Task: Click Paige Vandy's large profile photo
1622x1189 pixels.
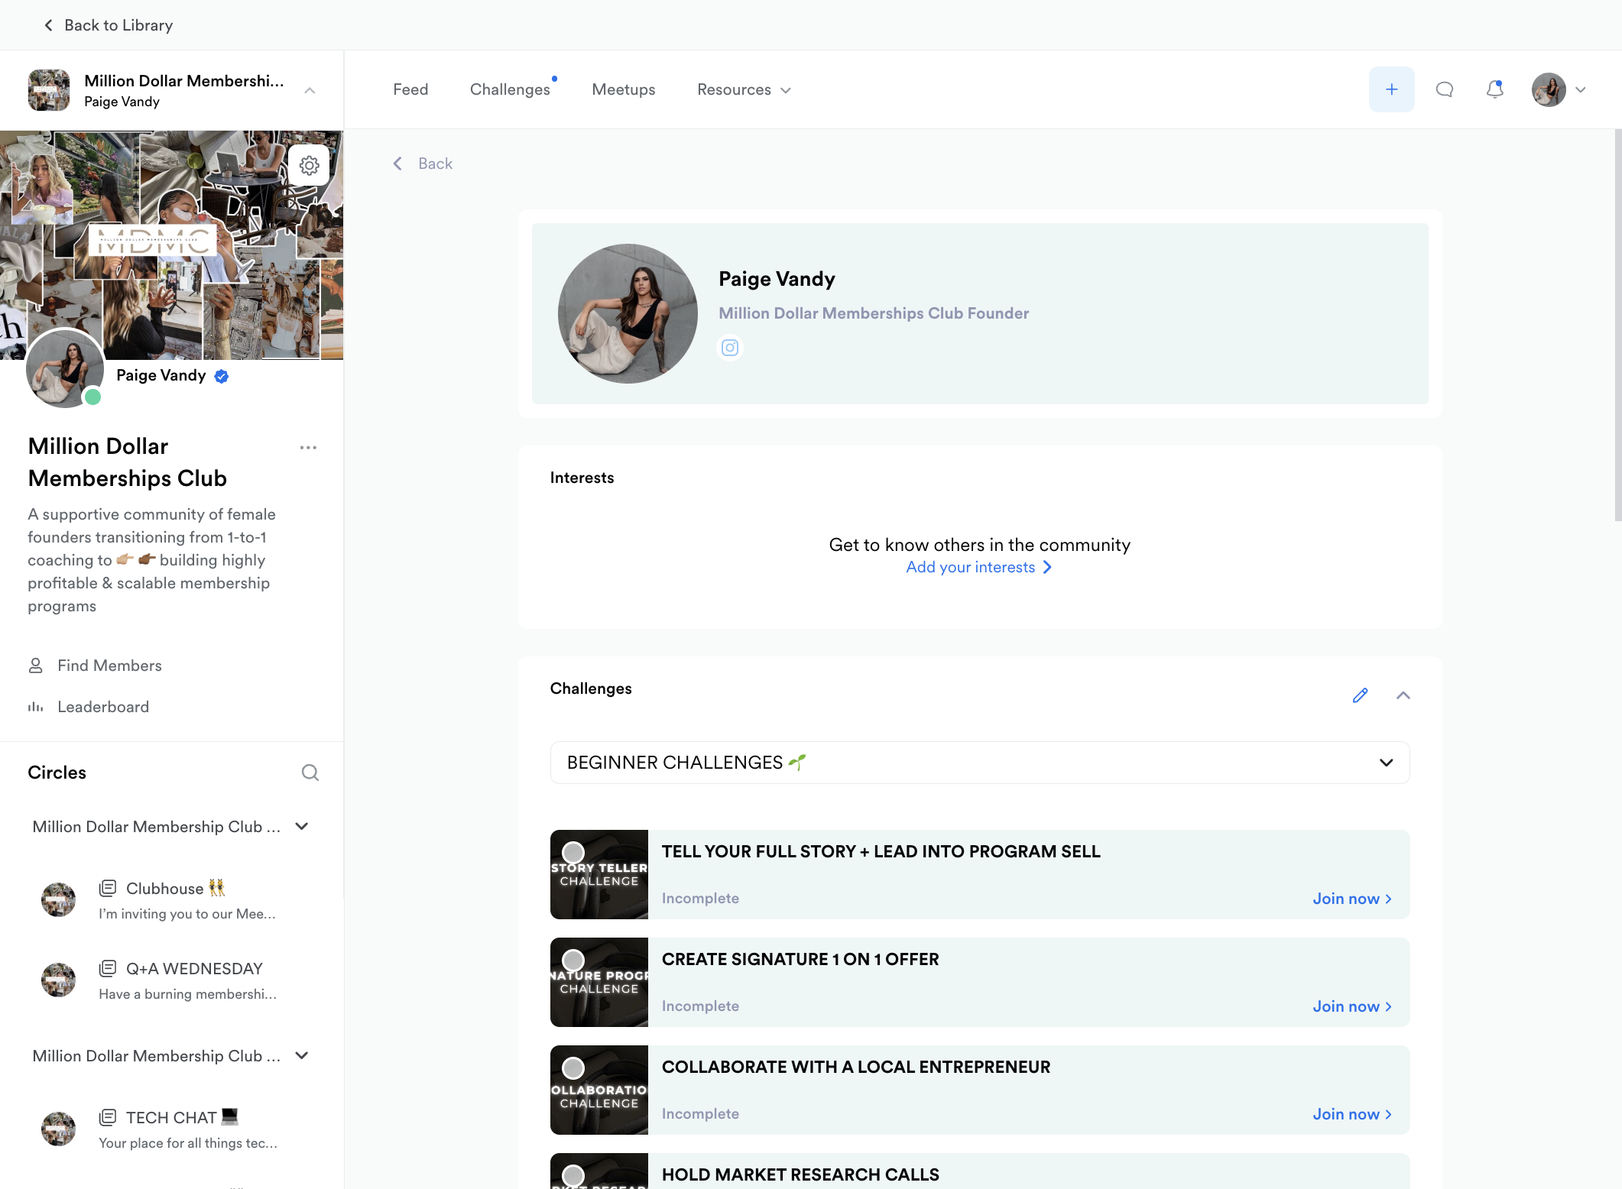Action: coord(628,313)
